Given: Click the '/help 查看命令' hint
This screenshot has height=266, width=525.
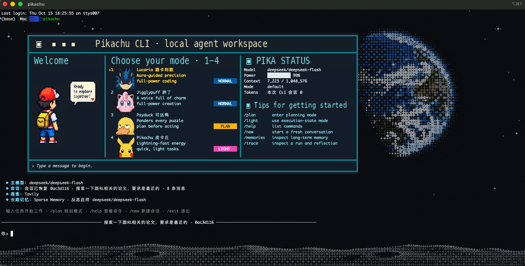Looking at the screenshot, I should tap(106, 211).
